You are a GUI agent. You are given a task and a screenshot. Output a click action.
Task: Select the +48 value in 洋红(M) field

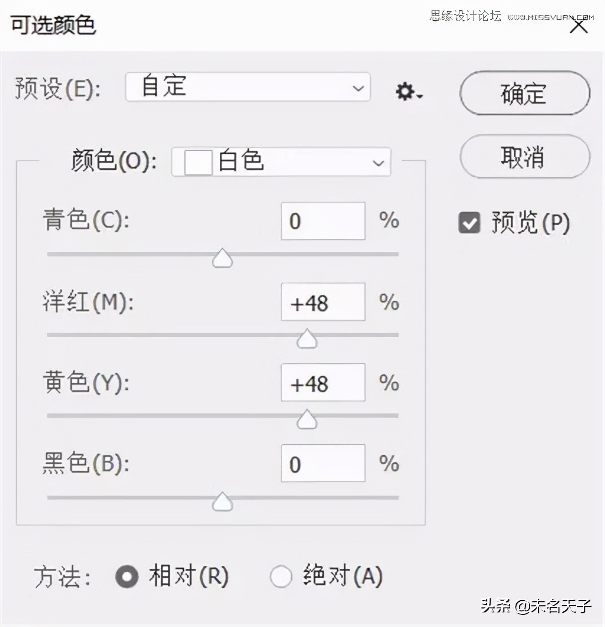[323, 302]
